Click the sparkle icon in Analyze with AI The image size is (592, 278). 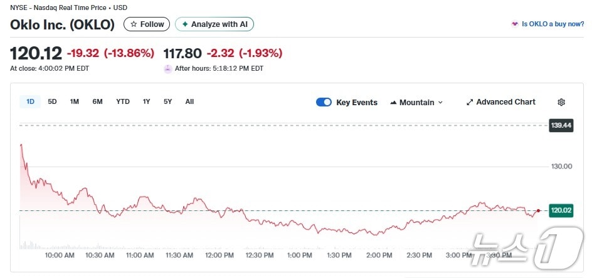[185, 24]
